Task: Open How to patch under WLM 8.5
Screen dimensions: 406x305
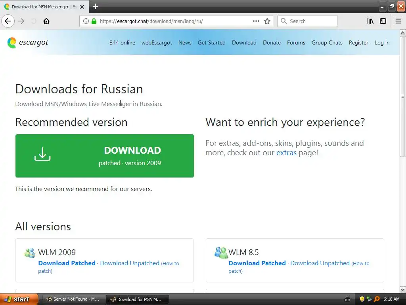Action: pyautogui.click(x=360, y=264)
